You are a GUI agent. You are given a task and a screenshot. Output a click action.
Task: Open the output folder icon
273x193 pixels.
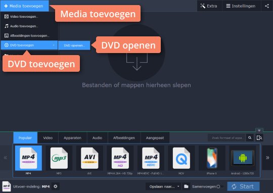[x=186, y=186]
